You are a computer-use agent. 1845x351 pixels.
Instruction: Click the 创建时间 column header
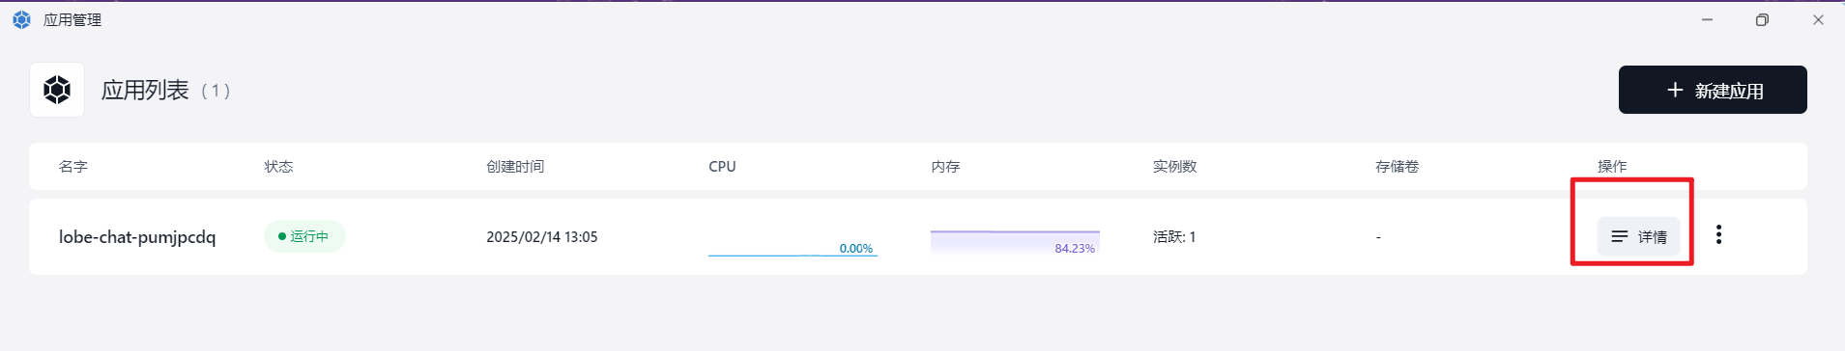(x=515, y=166)
